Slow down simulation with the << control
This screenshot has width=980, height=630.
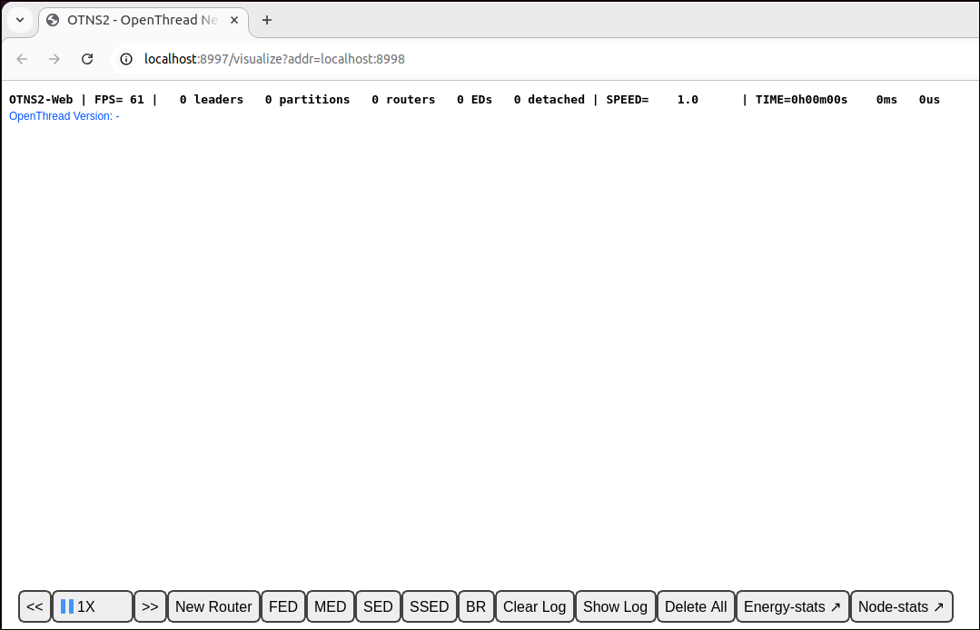coord(35,606)
